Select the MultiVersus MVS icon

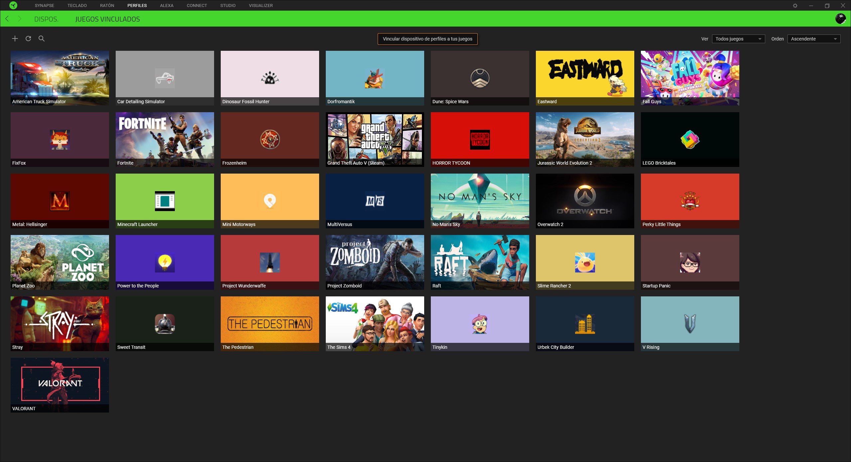click(375, 201)
